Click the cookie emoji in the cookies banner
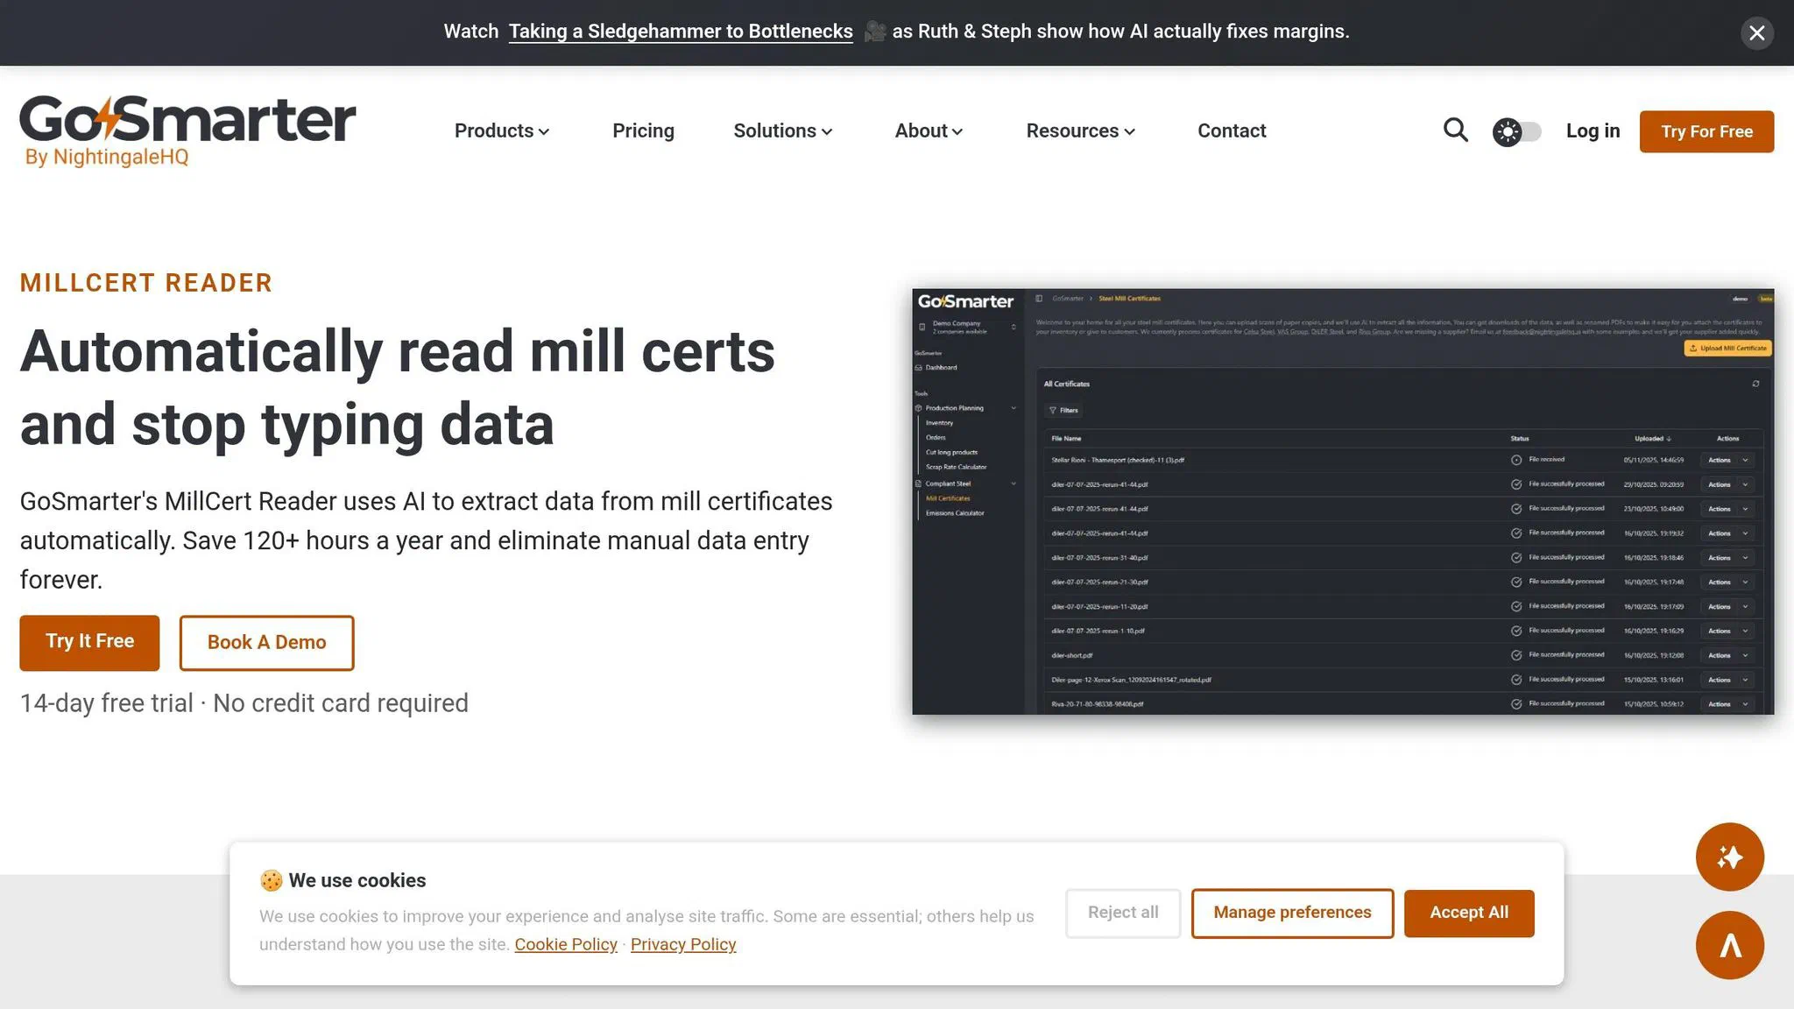Screen dimensions: 1794x1009 pyautogui.click(x=271, y=880)
